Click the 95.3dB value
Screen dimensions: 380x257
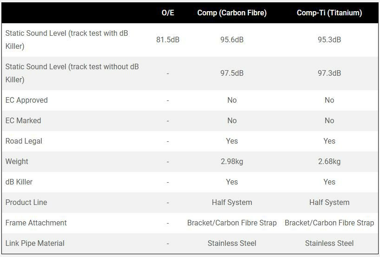point(329,40)
